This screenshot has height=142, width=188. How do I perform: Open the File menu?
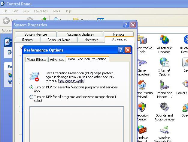[5, 11]
